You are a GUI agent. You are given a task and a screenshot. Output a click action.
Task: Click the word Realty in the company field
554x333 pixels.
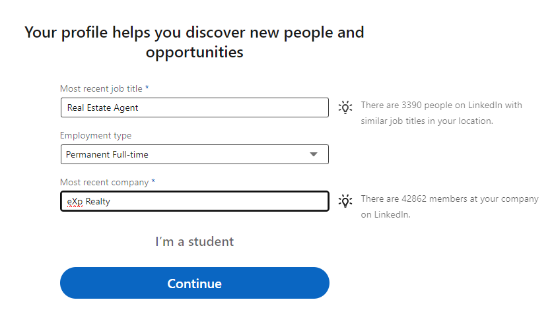coord(98,202)
